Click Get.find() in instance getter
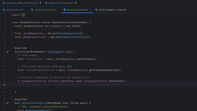Viewport: 197px width, 111px height. coord(73,26)
